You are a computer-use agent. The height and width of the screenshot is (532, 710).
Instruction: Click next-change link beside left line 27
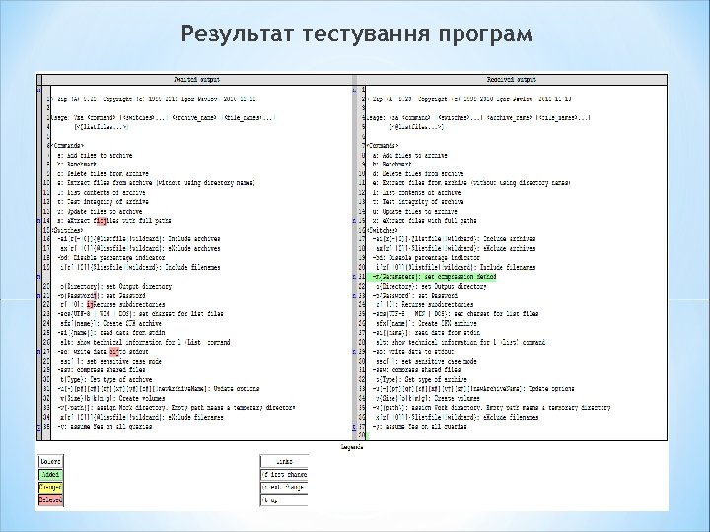click(x=38, y=352)
